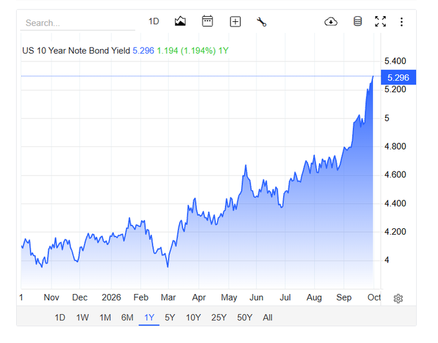
Task: Click the 4.400 y-axis label
Action: [x=395, y=203]
